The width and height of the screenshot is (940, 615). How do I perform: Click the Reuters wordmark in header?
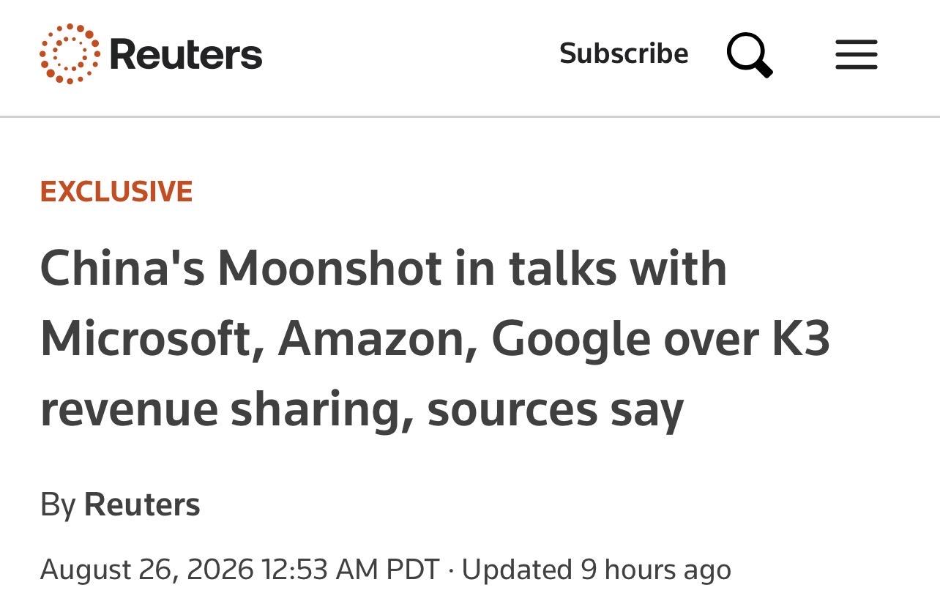(x=186, y=55)
